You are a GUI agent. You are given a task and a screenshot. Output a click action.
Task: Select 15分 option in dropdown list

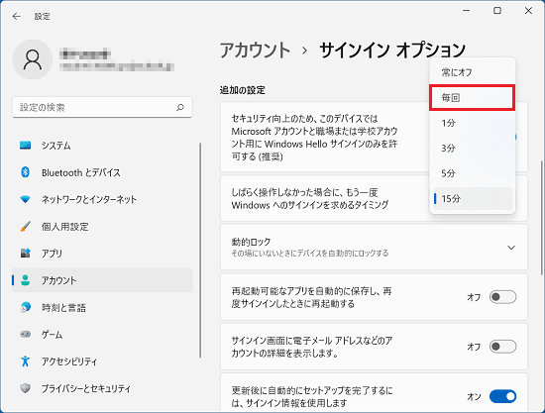pos(473,199)
